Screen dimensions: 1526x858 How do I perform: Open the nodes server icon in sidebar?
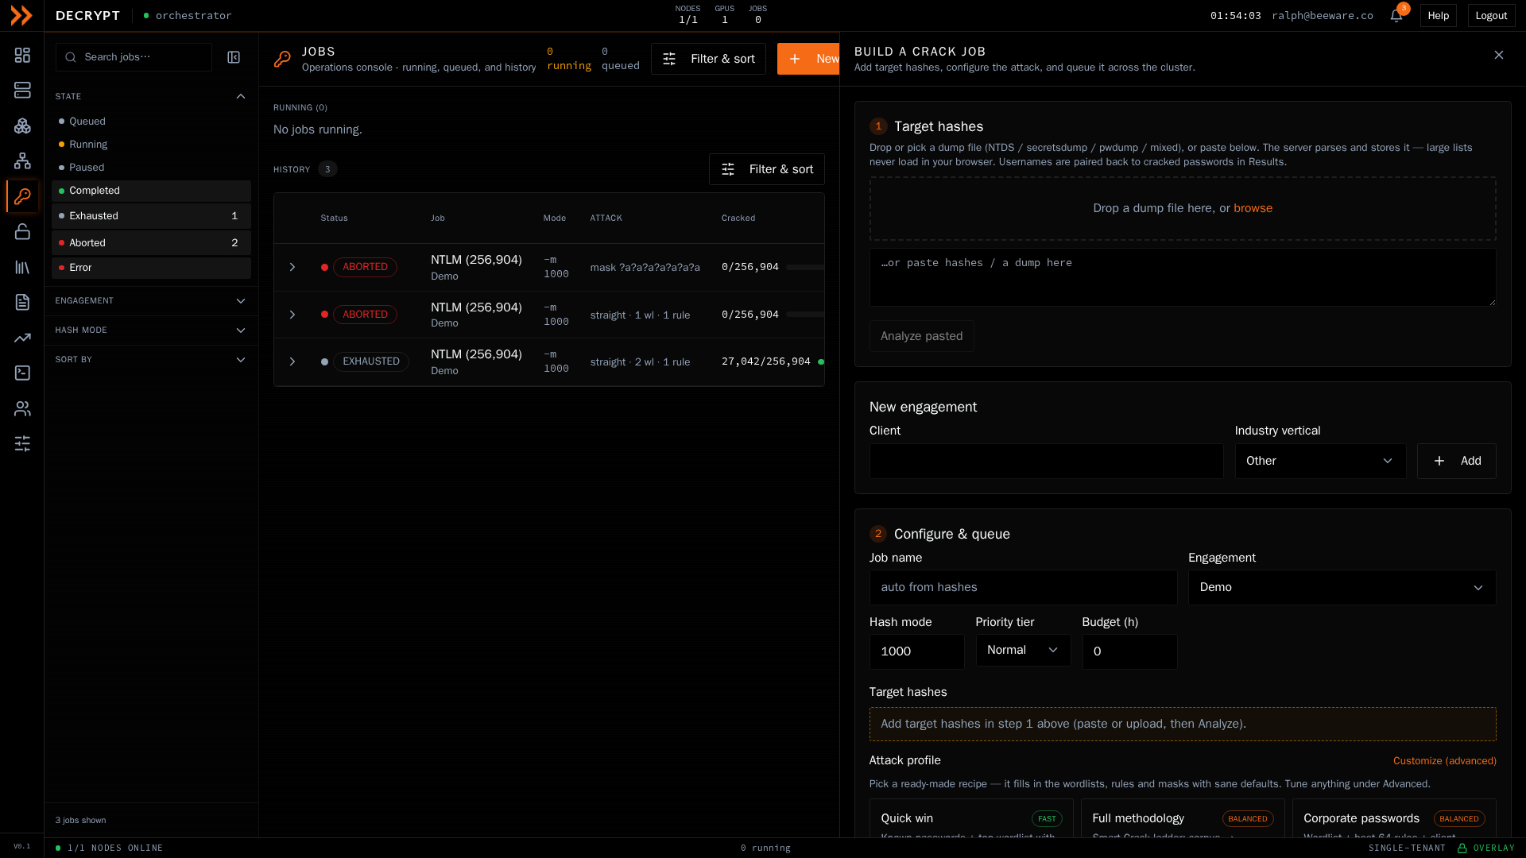[x=22, y=90]
